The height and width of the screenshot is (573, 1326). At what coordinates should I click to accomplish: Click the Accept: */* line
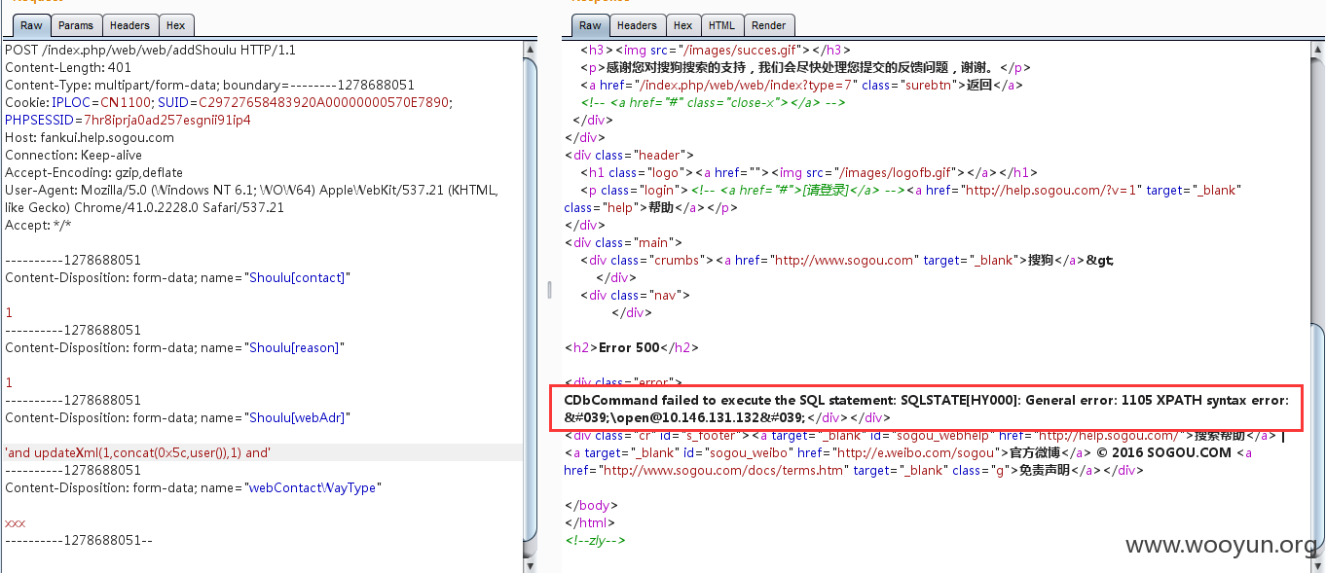(38, 225)
